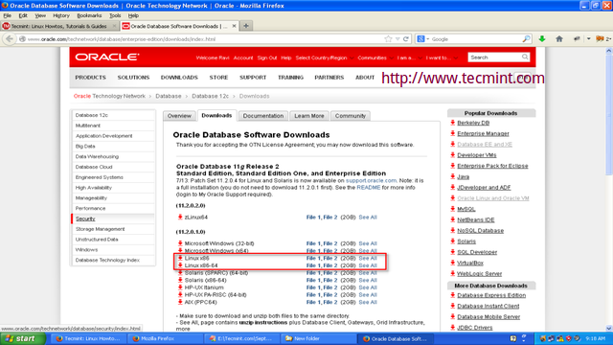
Task: Open the support.oracle.com link
Action: click(x=371, y=180)
